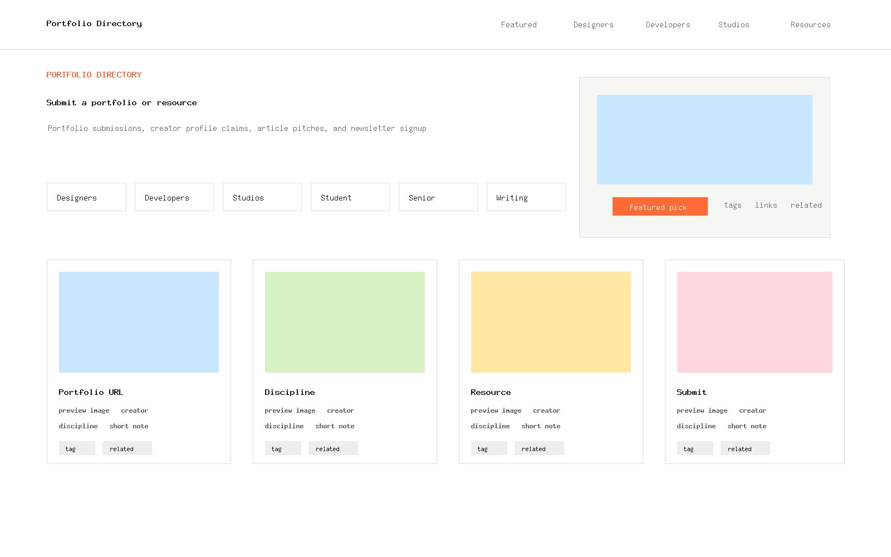Click 'Submit a portfolio or resource' heading
Viewport: 891px width, 557px height.
click(121, 102)
